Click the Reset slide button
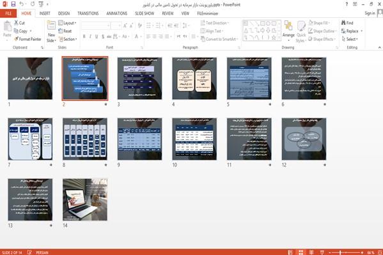This screenshot has width=383, height=255. click(x=65, y=31)
